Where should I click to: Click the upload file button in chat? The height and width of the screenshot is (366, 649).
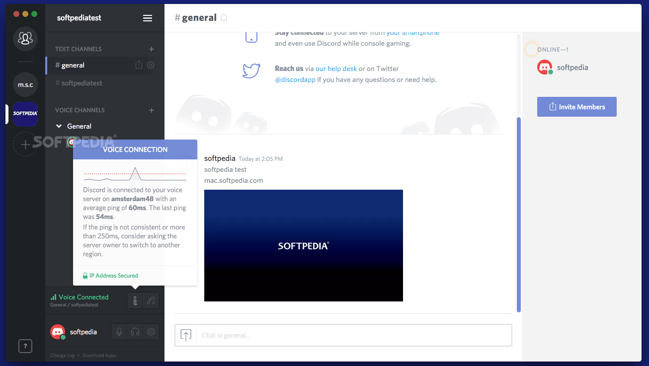(186, 335)
